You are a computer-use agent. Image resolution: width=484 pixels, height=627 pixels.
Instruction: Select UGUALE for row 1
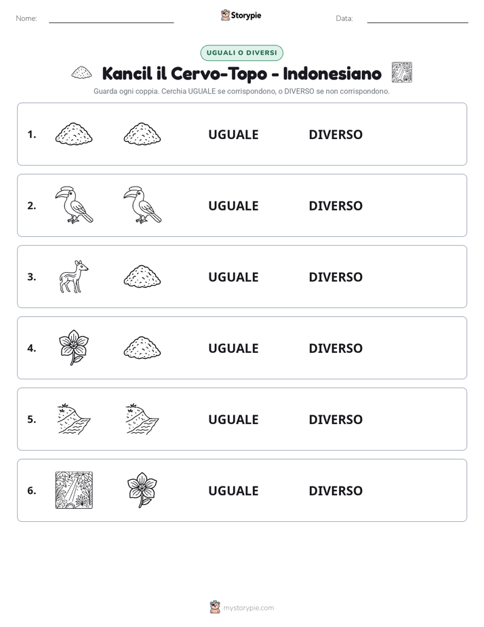point(233,134)
